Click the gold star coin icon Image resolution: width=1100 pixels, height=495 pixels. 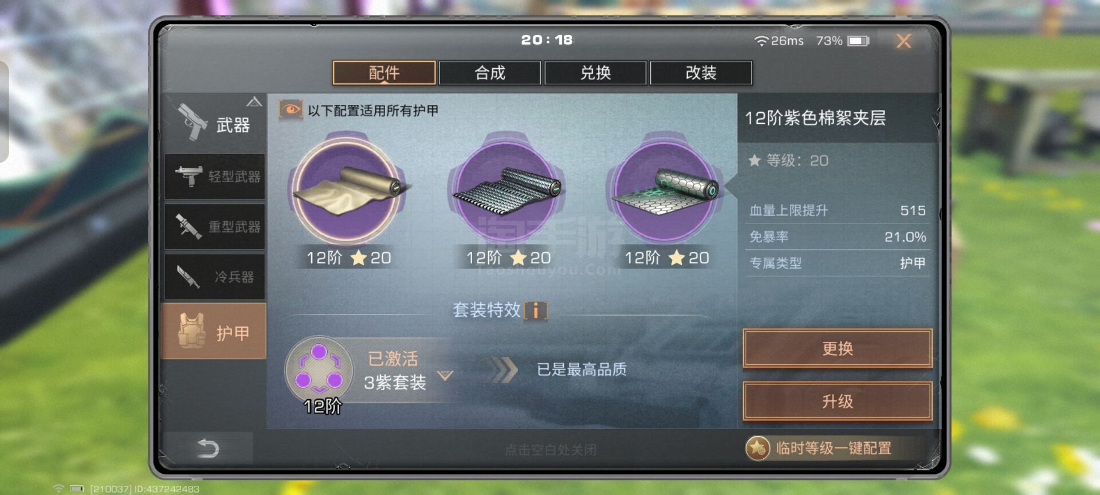pos(758,448)
